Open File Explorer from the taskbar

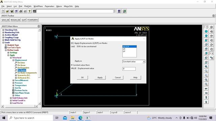(x=73, y=118)
